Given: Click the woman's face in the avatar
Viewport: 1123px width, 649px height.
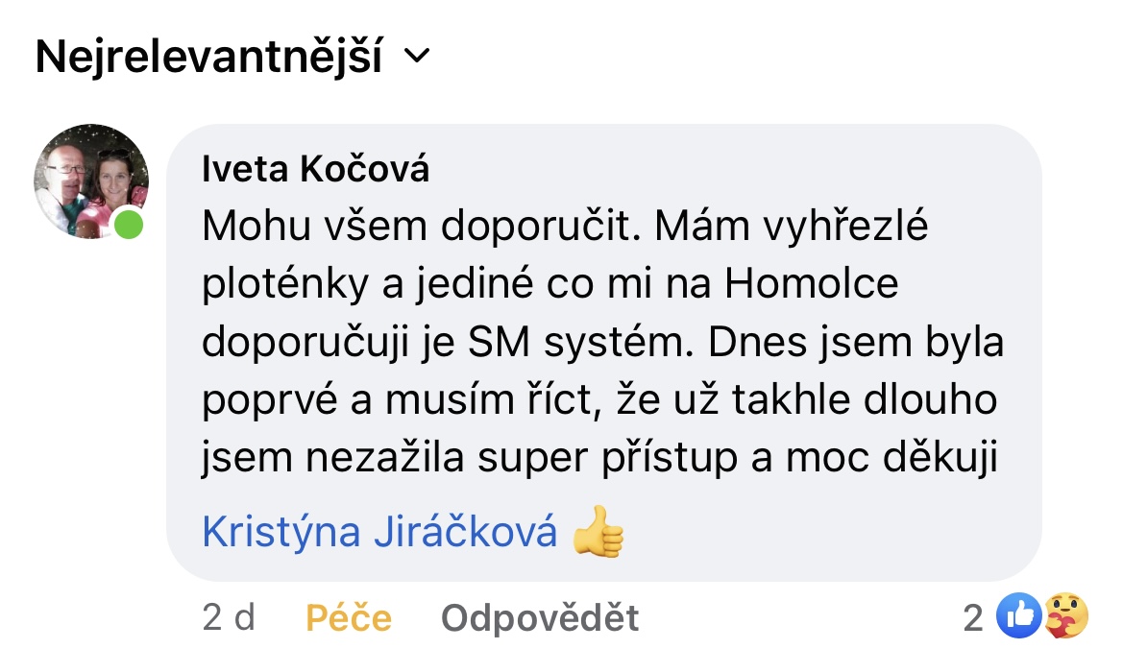Looking at the screenshot, I should [112, 178].
